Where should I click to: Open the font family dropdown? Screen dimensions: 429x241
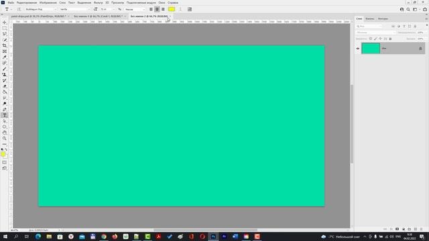pos(55,9)
